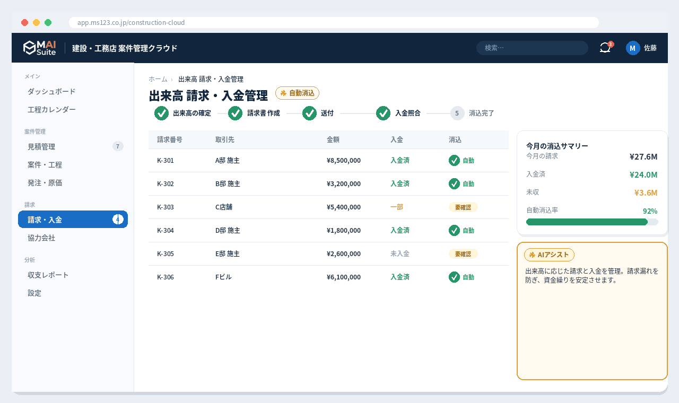Click the 未入金 payment status
679x403 pixels.
pyautogui.click(x=400, y=254)
